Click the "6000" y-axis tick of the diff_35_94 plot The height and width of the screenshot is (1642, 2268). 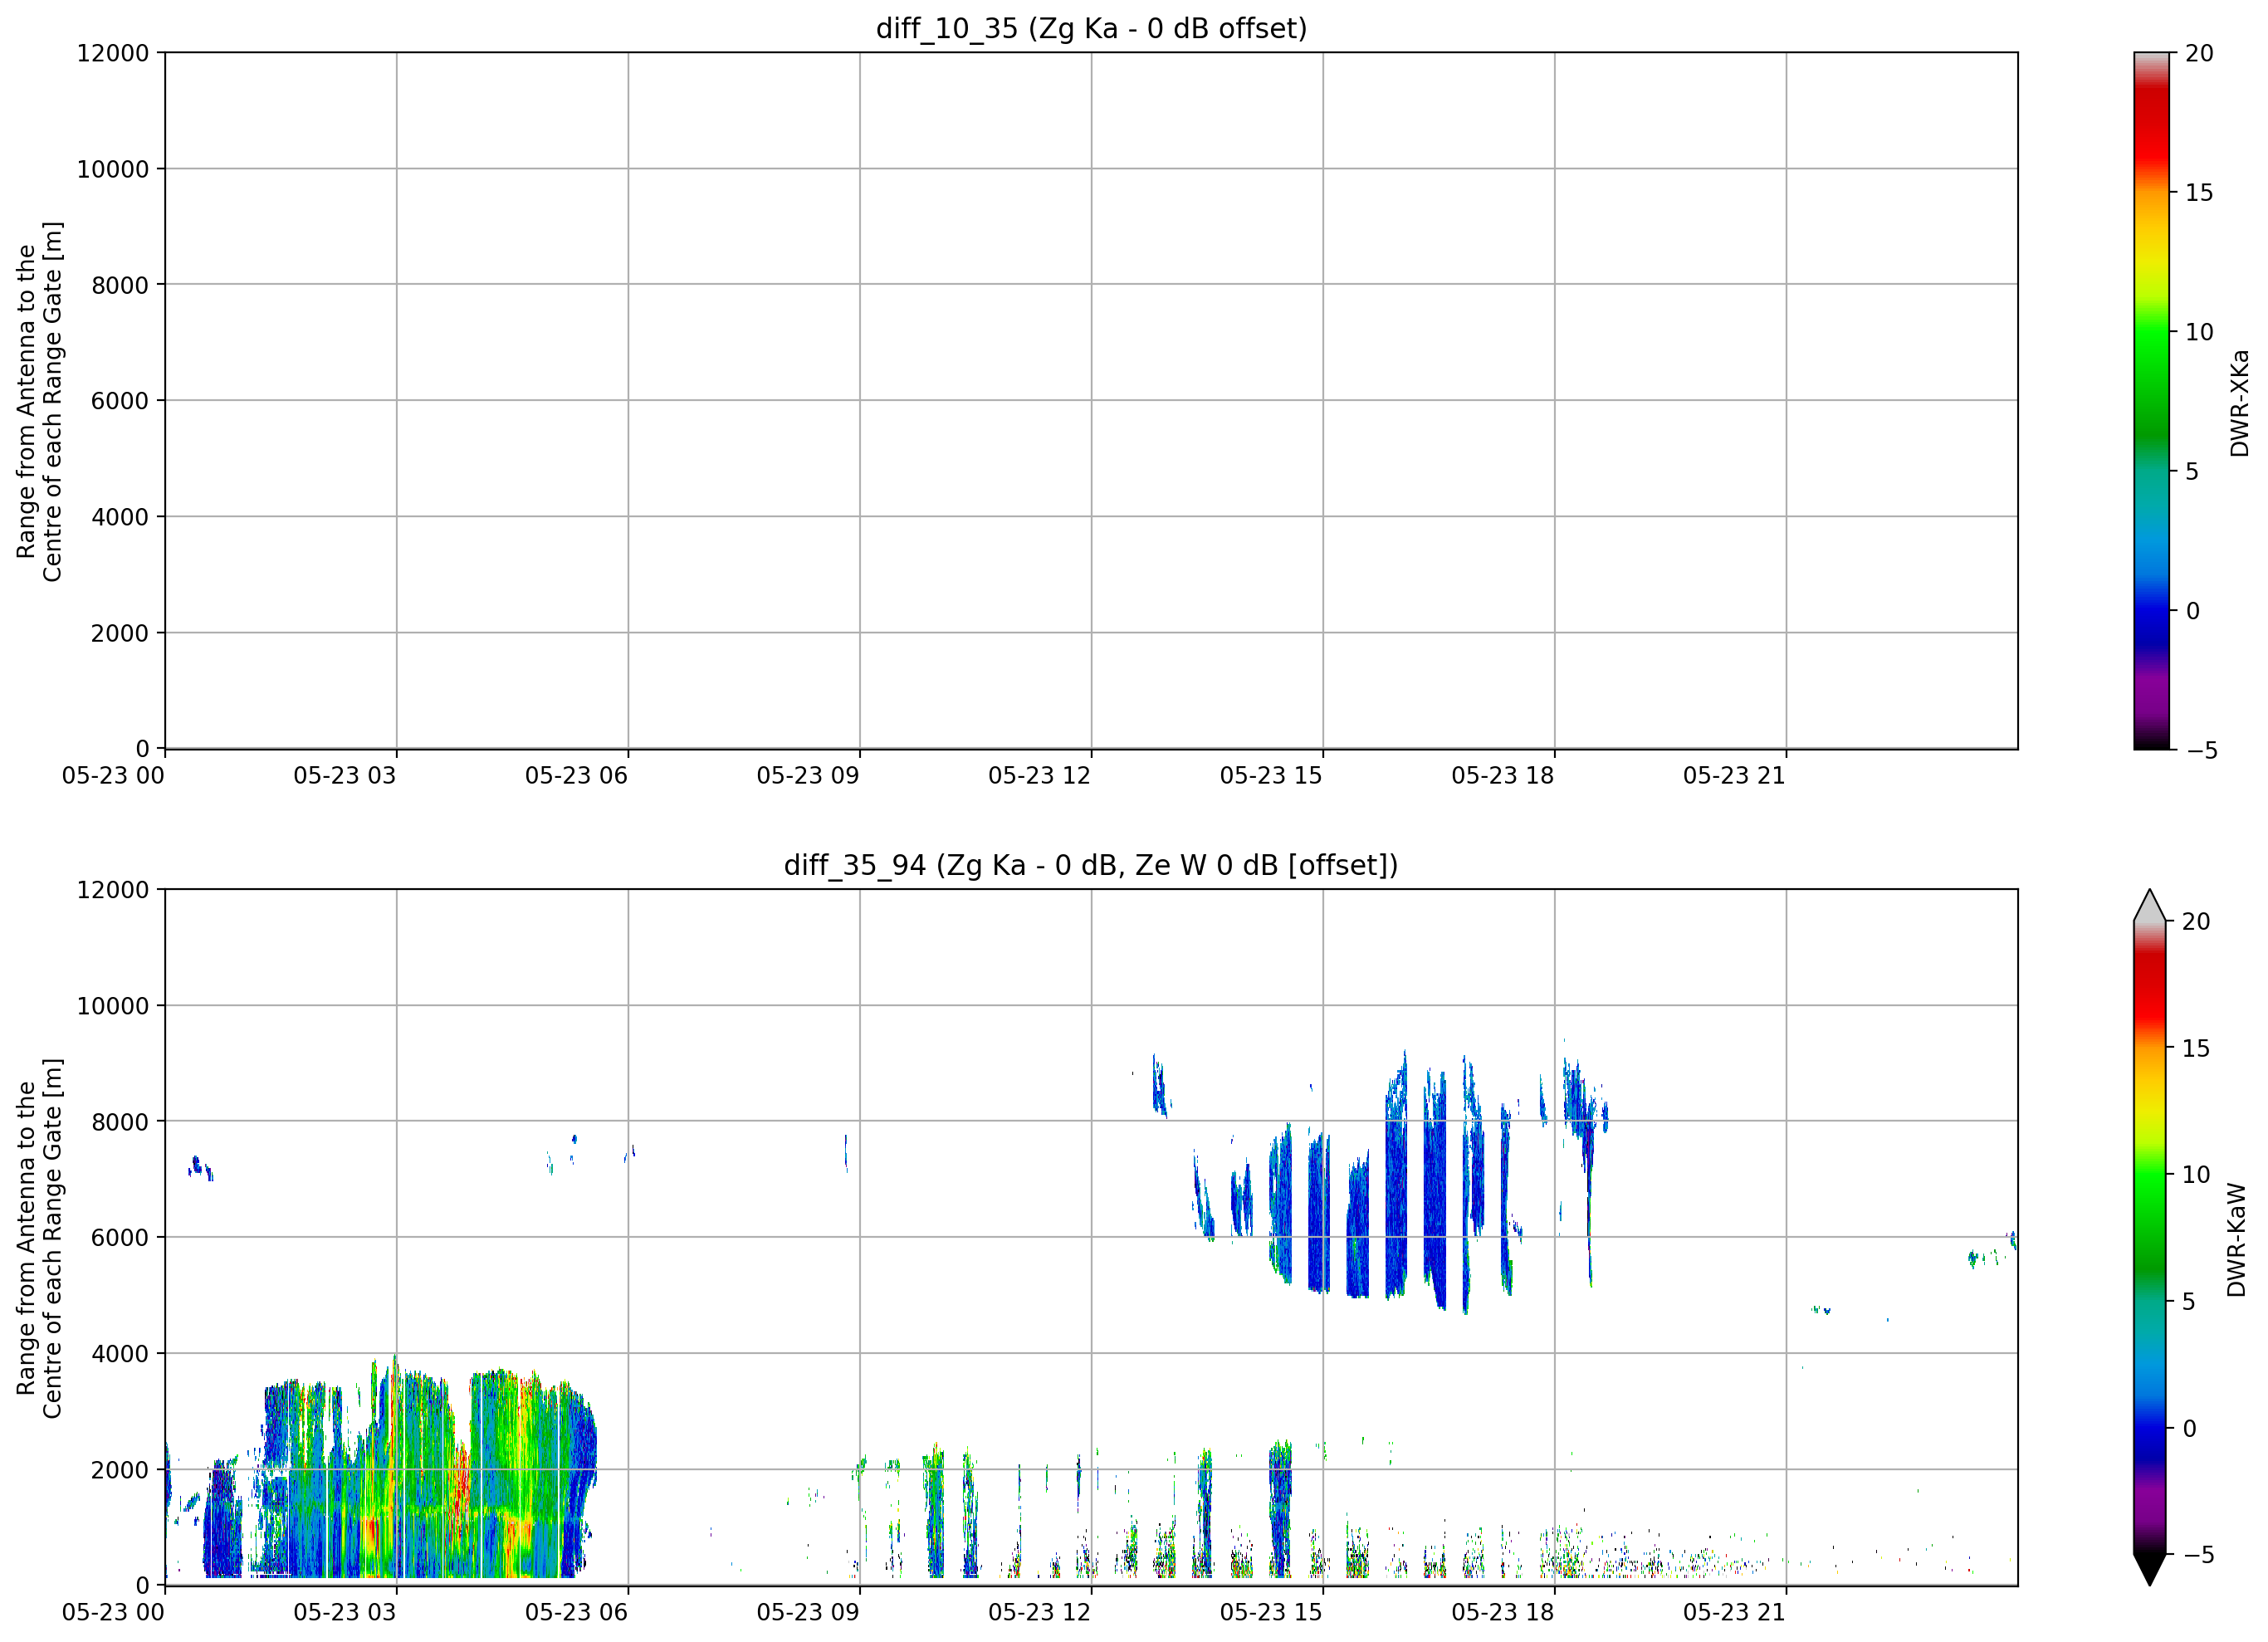(120, 1238)
